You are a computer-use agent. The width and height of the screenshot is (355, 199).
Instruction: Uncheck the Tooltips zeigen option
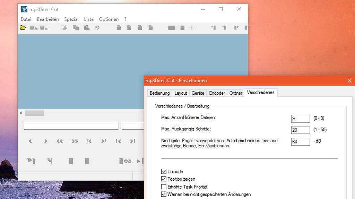pyautogui.click(x=164, y=179)
